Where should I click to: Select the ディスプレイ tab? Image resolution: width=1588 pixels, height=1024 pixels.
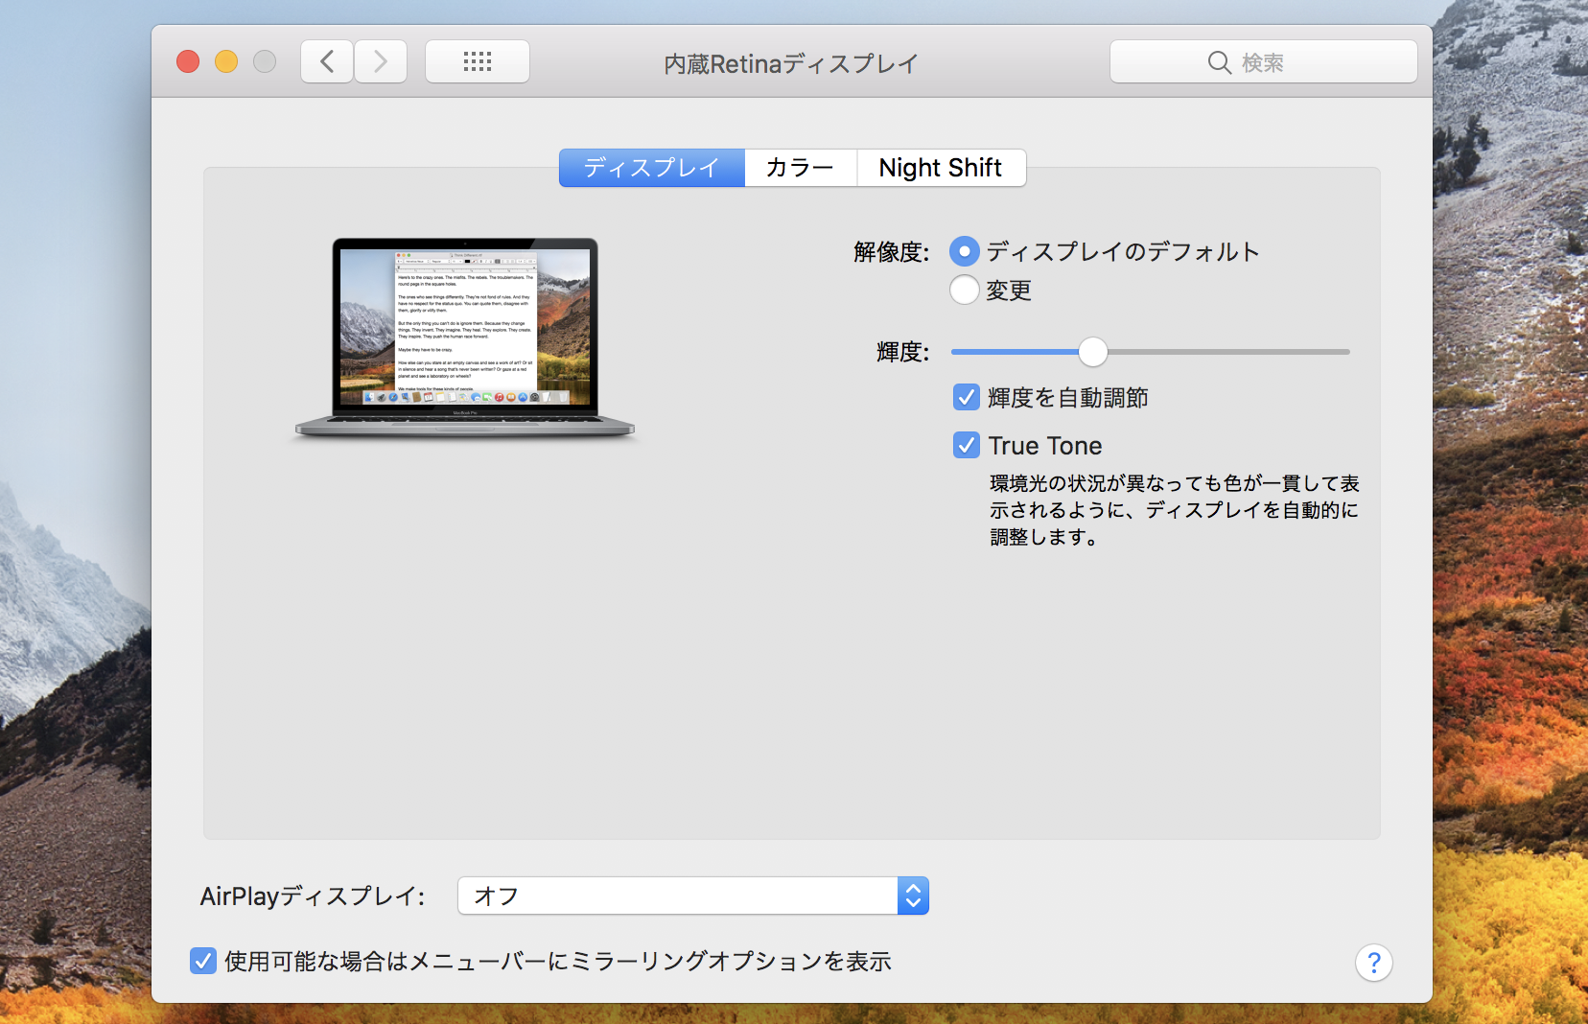click(652, 168)
